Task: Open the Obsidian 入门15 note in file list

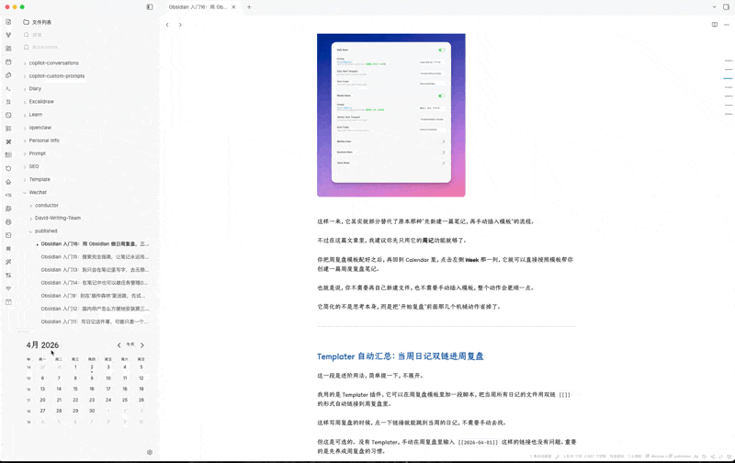Action: (x=94, y=257)
